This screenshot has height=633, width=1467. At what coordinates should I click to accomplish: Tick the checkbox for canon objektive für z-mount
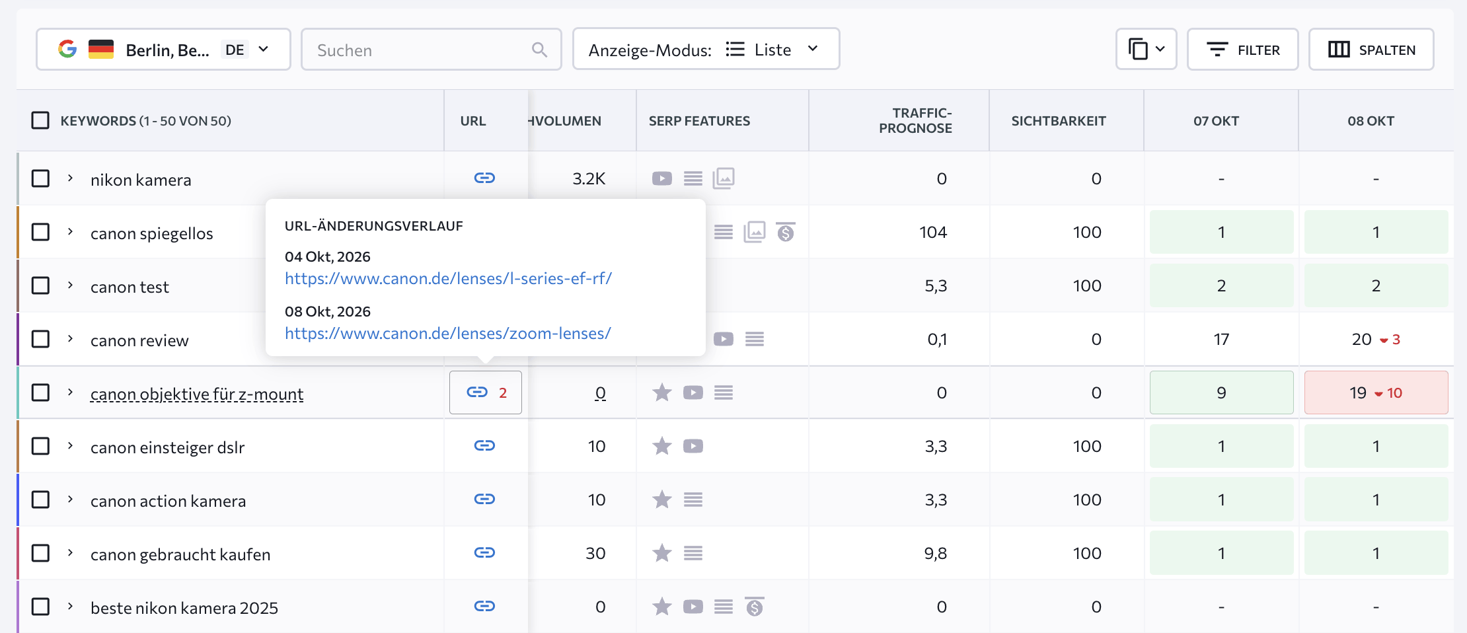tap(40, 392)
